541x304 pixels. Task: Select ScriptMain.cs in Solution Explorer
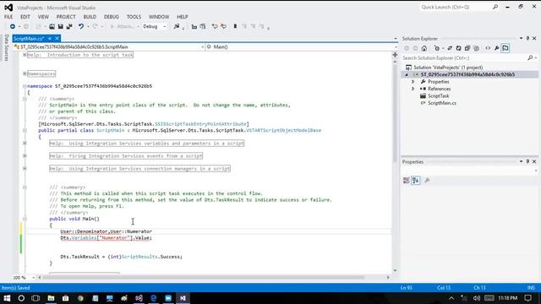pos(442,103)
